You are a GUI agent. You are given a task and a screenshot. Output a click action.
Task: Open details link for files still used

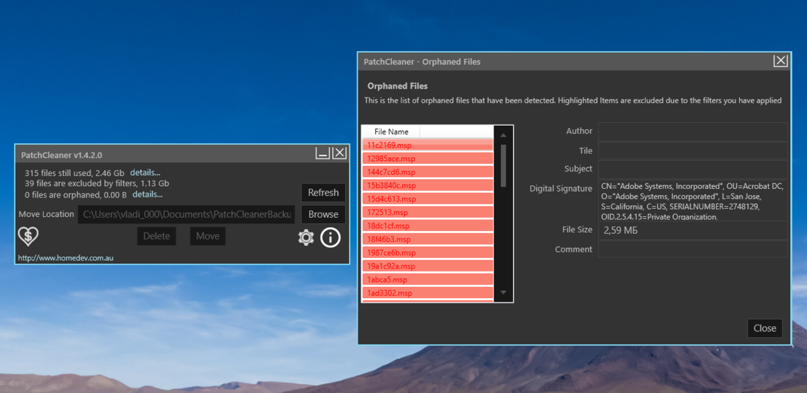click(x=145, y=173)
